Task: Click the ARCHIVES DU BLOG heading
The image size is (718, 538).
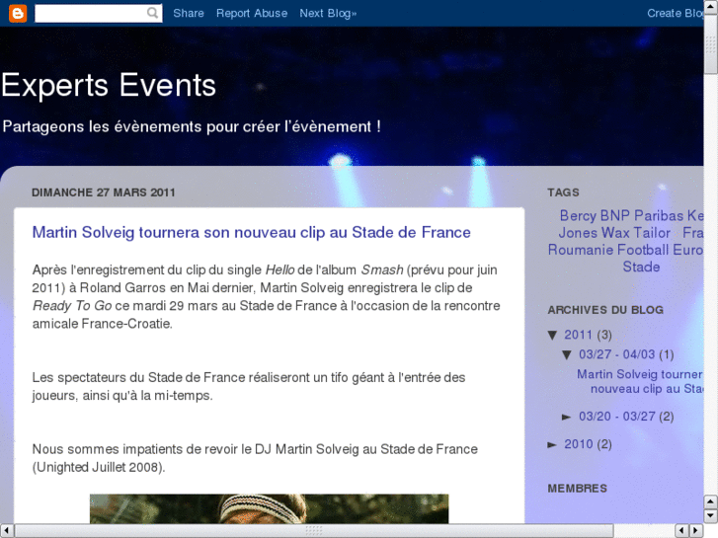Action: click(605, 310)
